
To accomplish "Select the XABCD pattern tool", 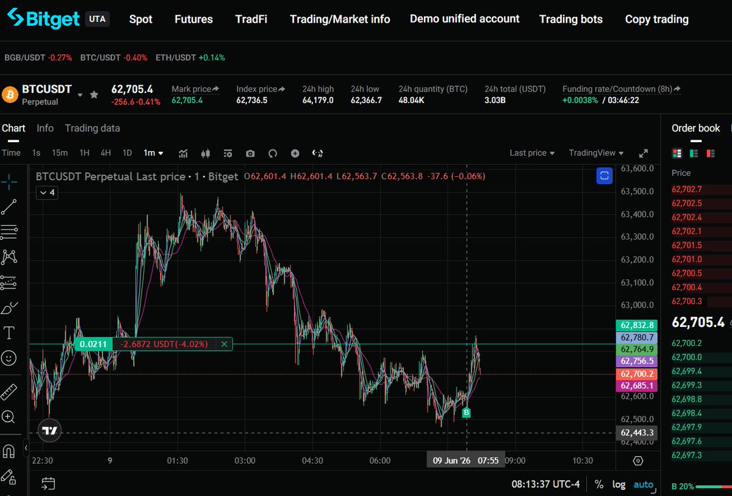I will click(x=9, y=257).
